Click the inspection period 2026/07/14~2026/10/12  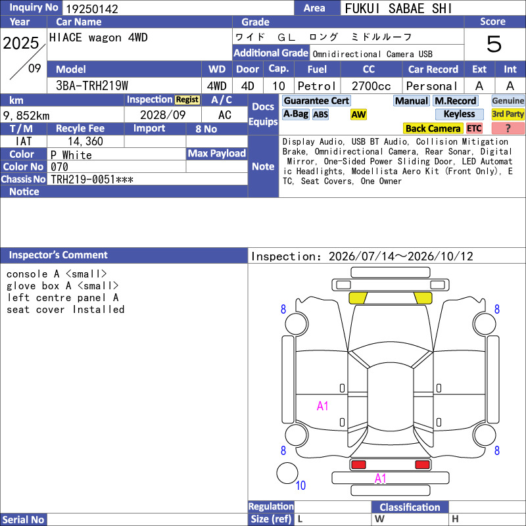[401, 256]
